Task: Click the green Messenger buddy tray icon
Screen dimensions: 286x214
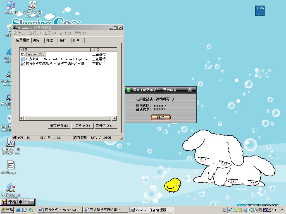Action: [x=235, y=210]
